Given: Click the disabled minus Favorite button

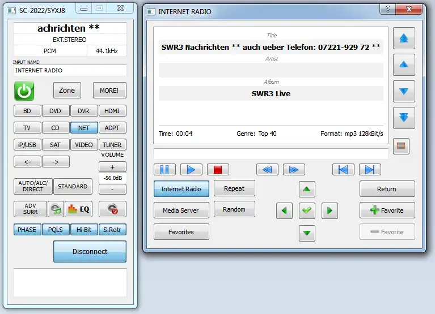Looking at the screenshot, I should point(387,232).
